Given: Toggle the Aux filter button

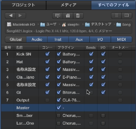Looking at the screenshot, I should click(79, 39).
